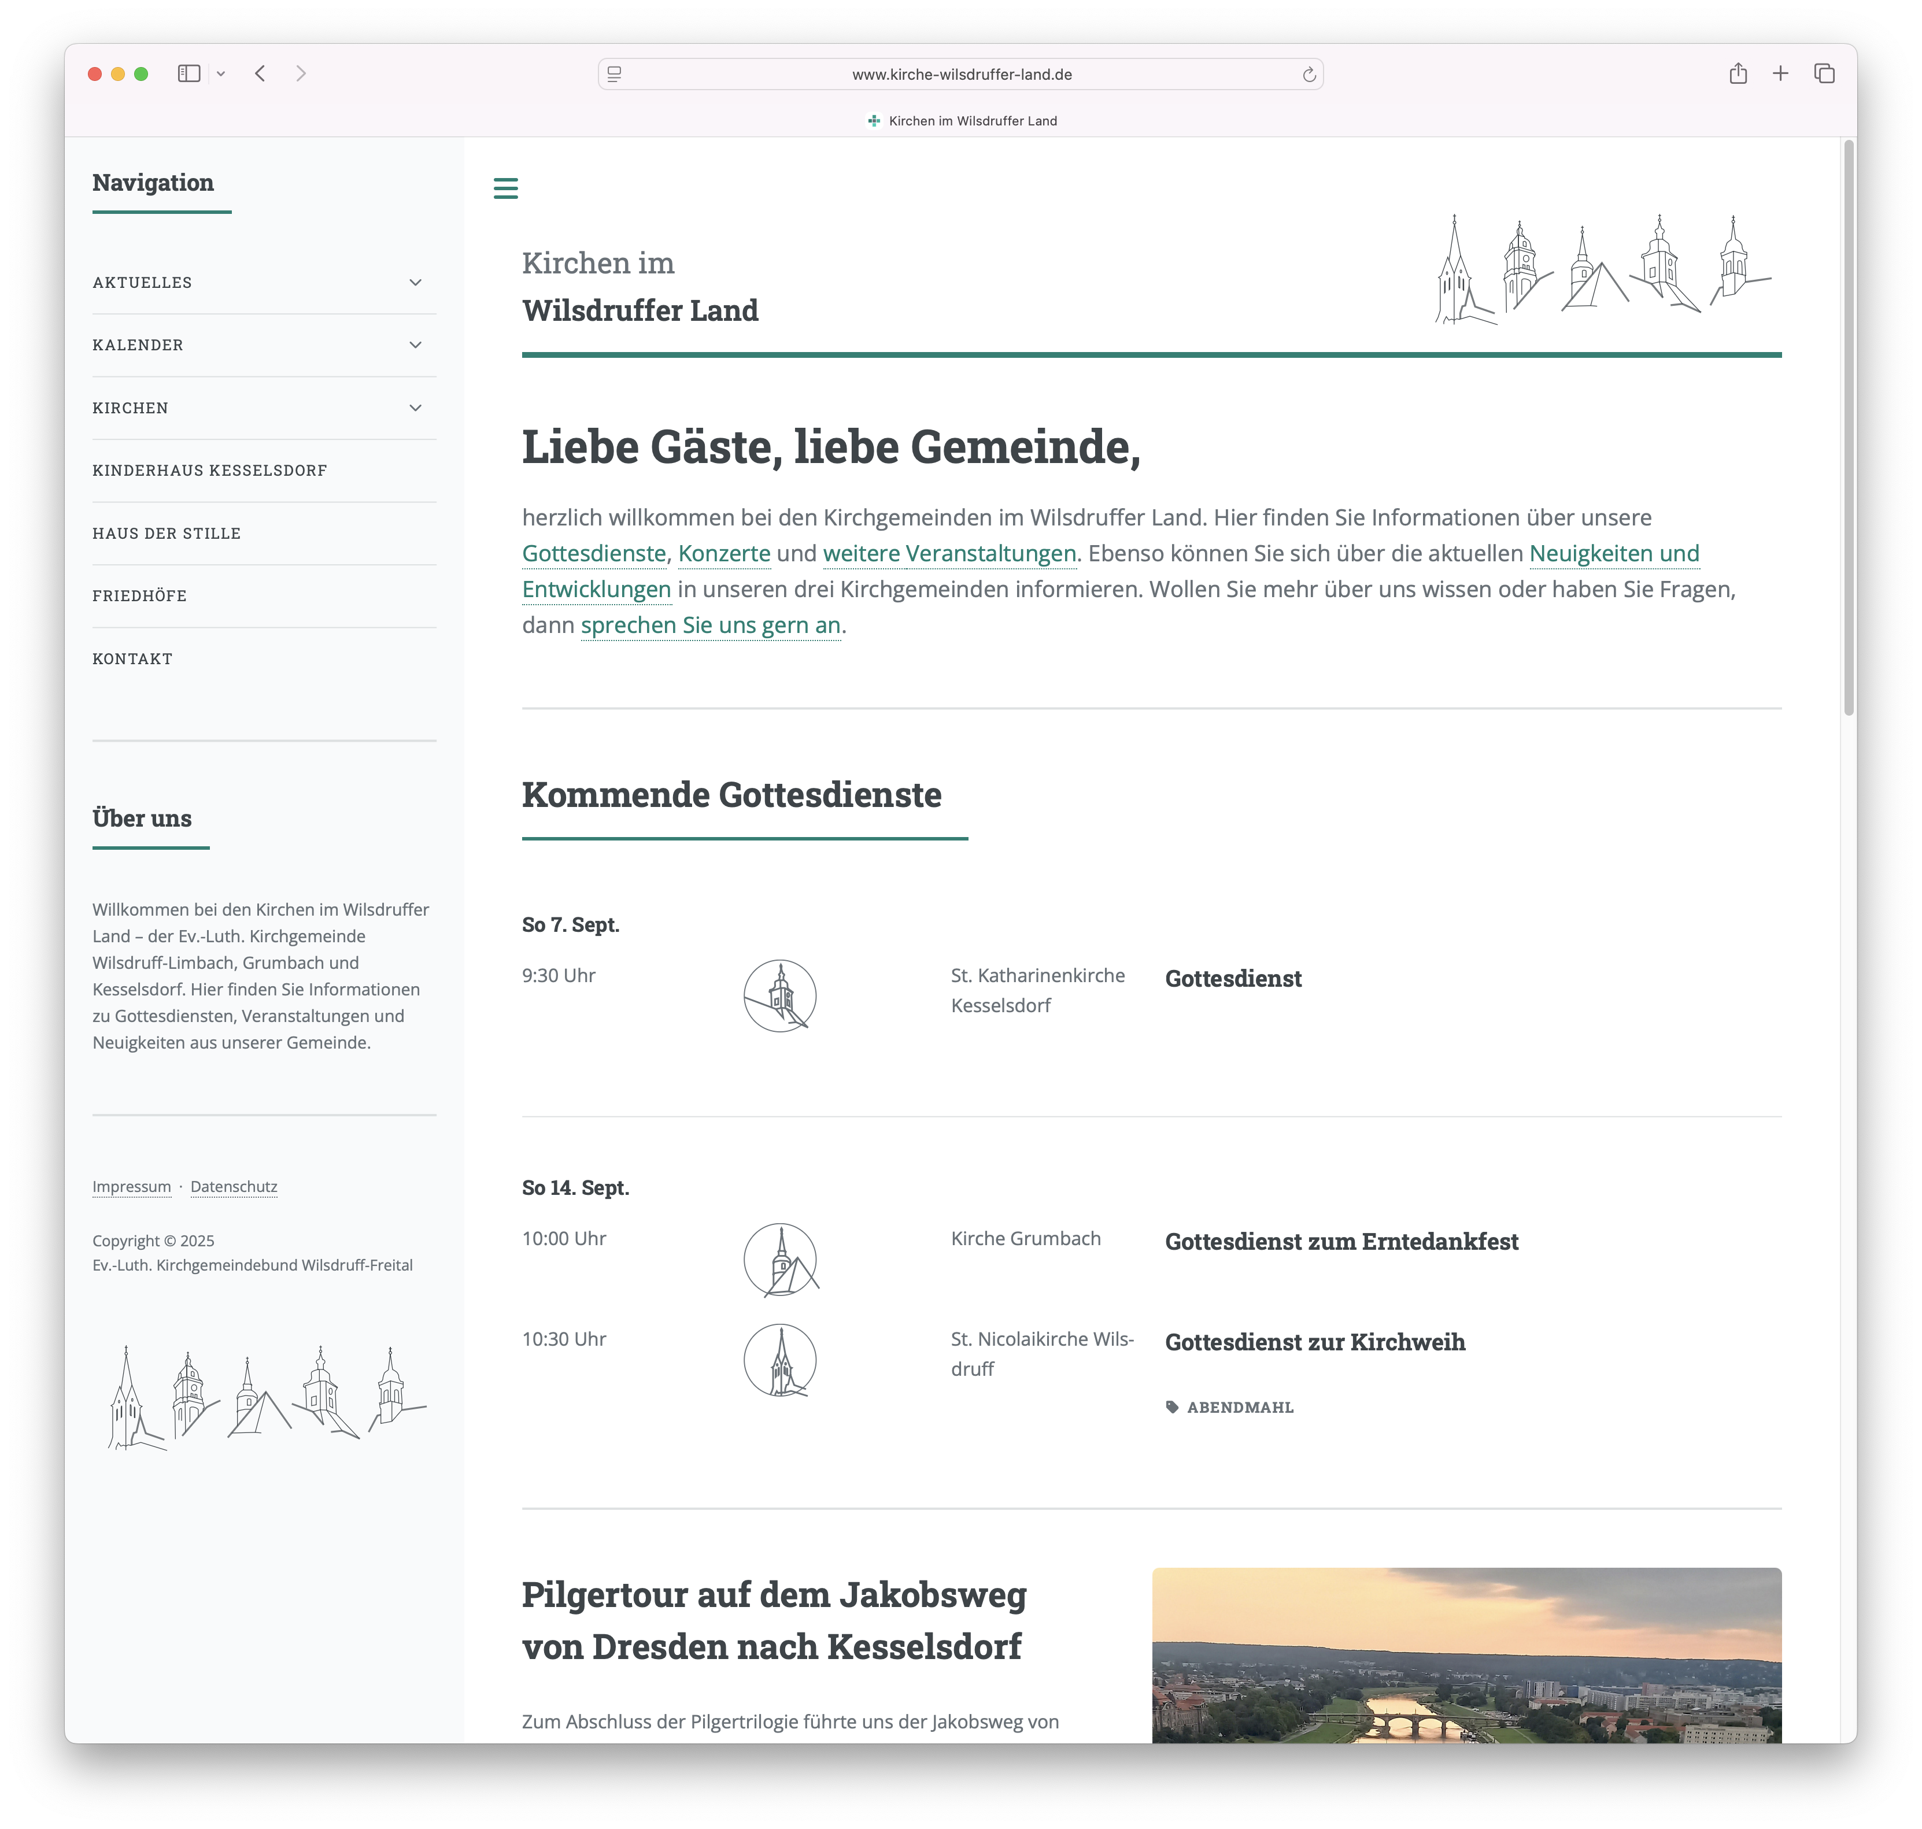Toggle the green hamburger menu icon
Viewport: 1922px width, 1829px height.
click(x=505, y=188)
